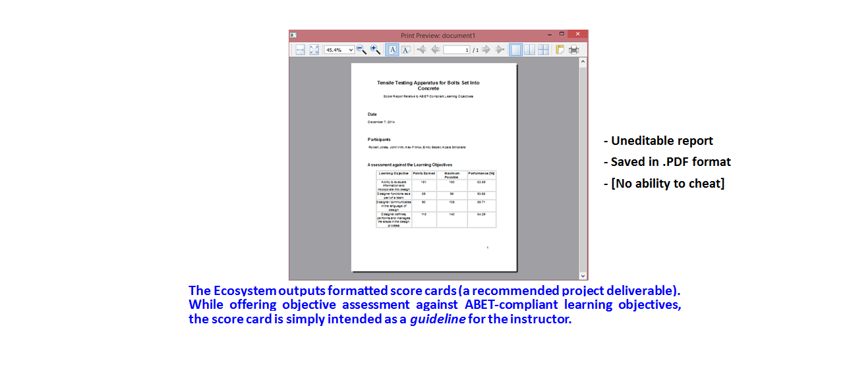Go to the next page
This screenshot has width=841, height=376.
click(486, 50)
